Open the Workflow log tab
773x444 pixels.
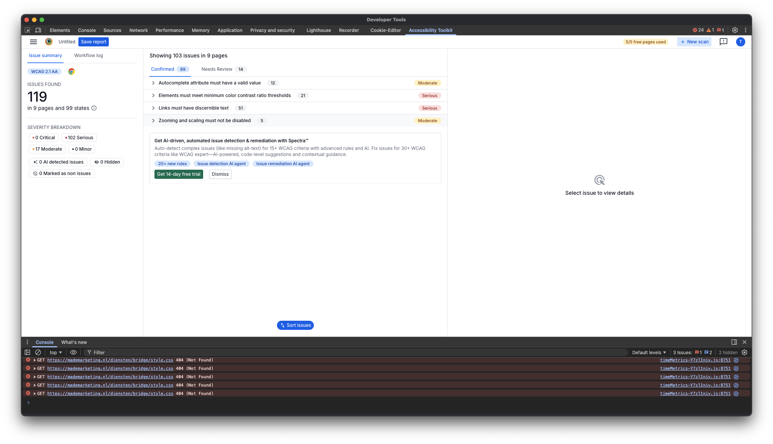coord(88,56)
